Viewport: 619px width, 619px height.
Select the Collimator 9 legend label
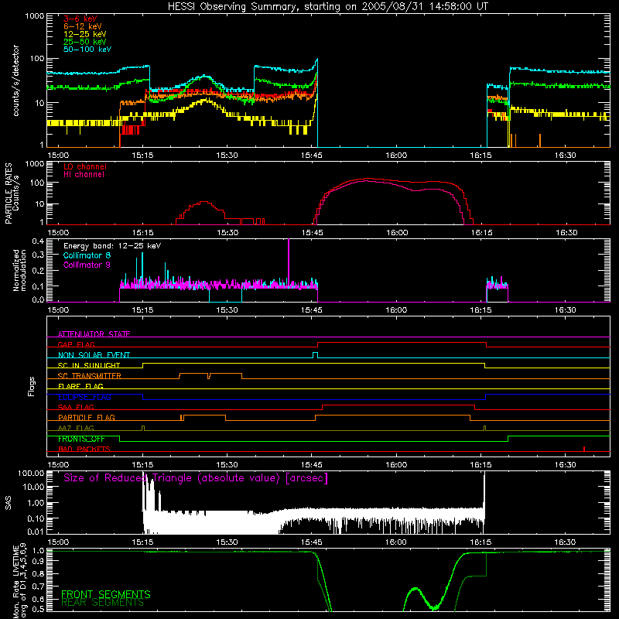87,265
